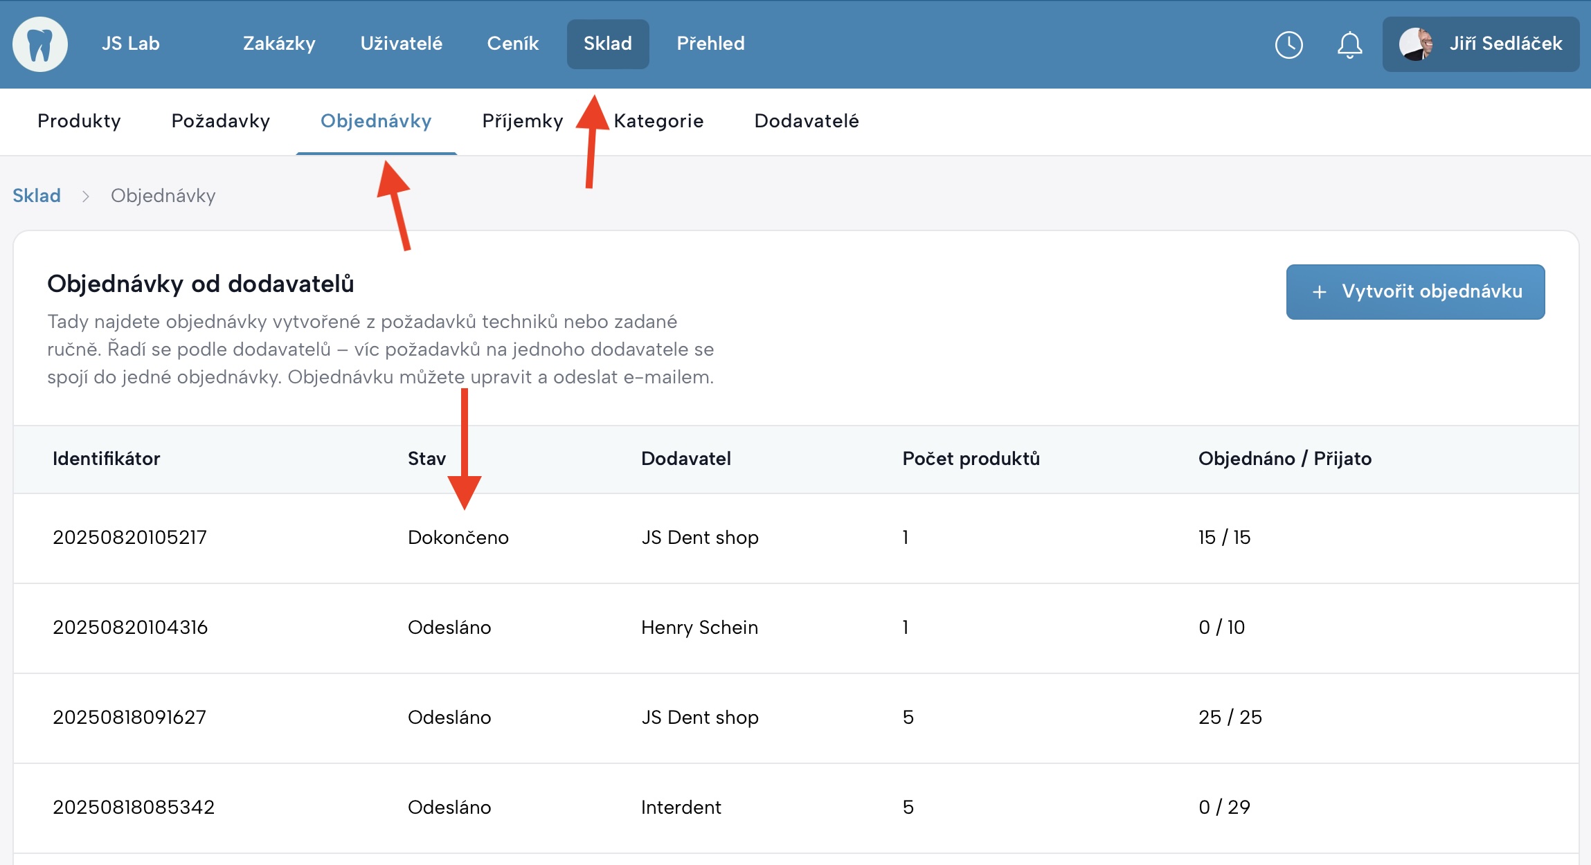Open the Uživatelé section
The width and height of the screenshot is (1591, 865).
(x=401, y=44)
